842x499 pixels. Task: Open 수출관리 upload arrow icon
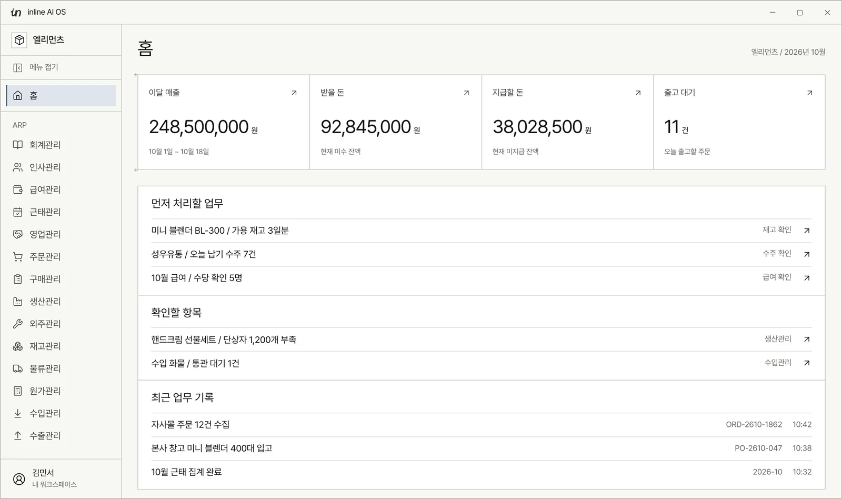(18, 436)
